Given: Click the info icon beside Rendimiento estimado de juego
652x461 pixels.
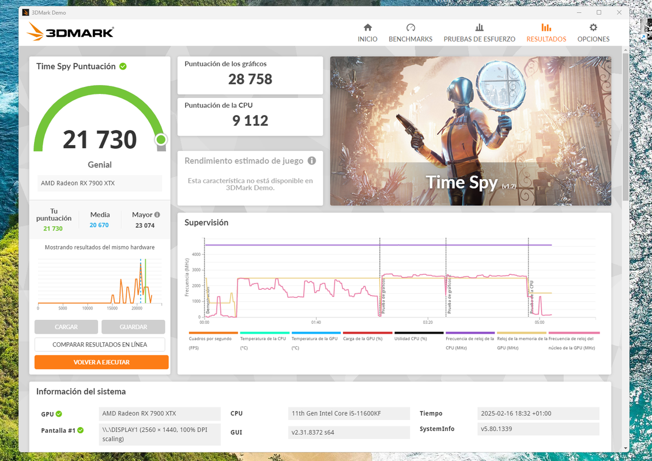Looking at the screenshot, I should coord(312,160).
